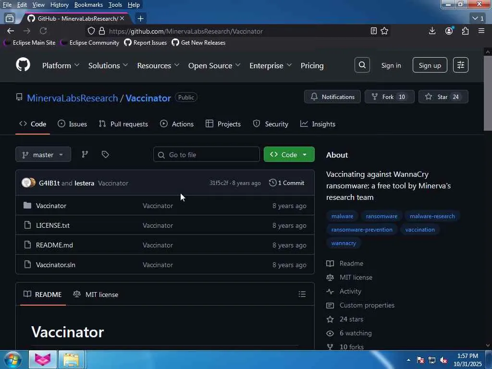Screen dimensions: 492x369
Task: Open the Projects tab
Action: (x=223, y=124)
